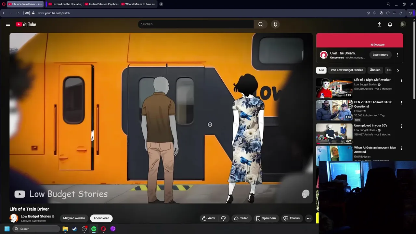Open the browser profile person icon

pos(401,13)
